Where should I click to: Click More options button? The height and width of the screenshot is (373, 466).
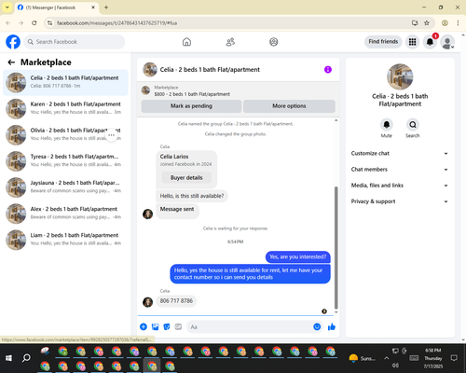tap(289, 106)
